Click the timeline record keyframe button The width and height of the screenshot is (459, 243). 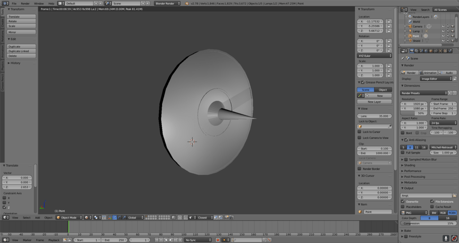click(218, 240)
